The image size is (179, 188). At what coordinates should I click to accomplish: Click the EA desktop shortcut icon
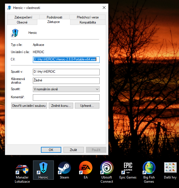point(85,168)
